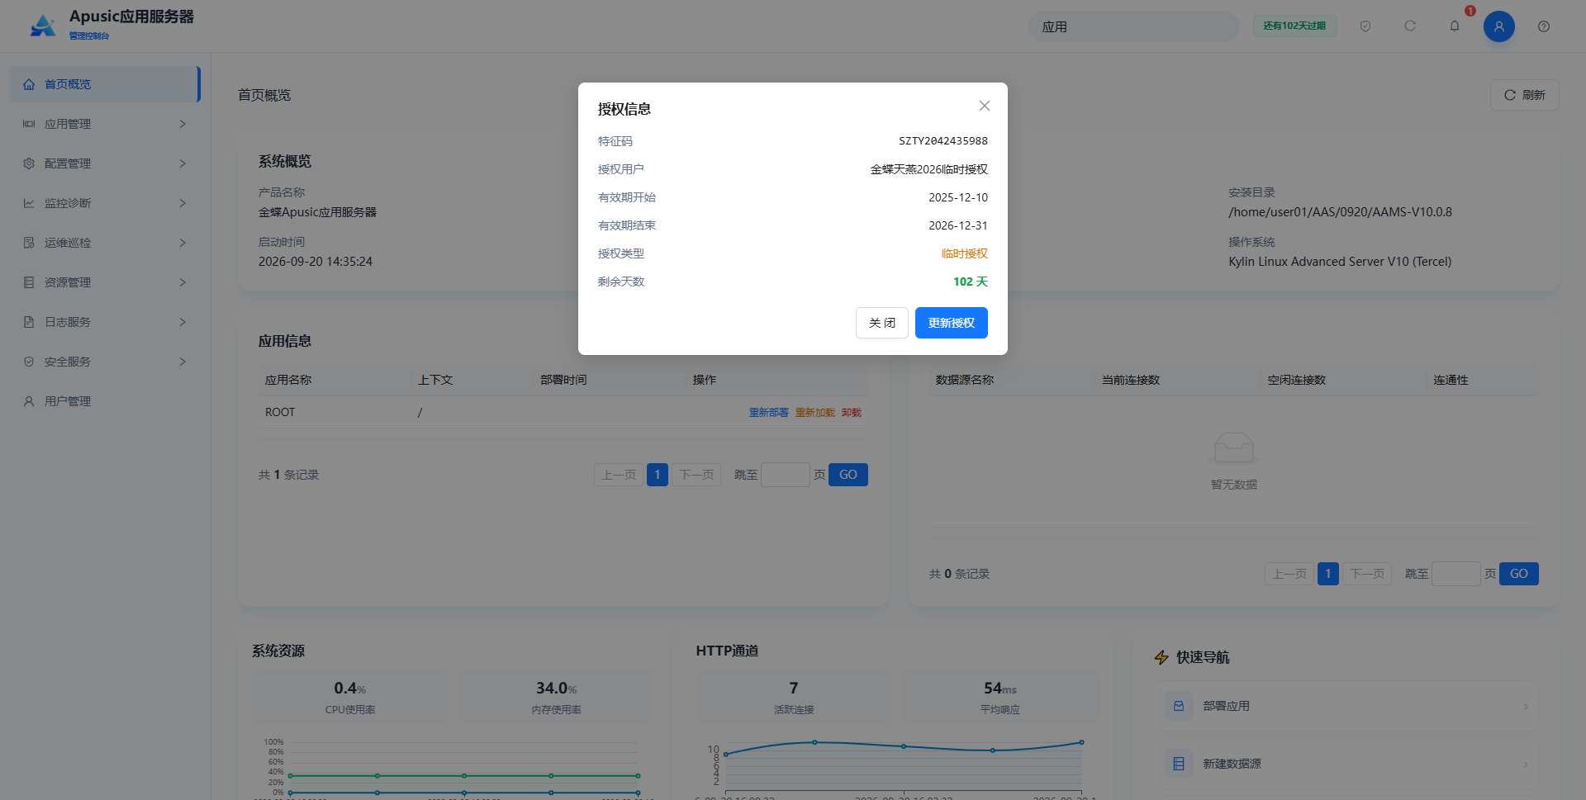Expand the 安全服务 chevron

(x=183, y=362)
